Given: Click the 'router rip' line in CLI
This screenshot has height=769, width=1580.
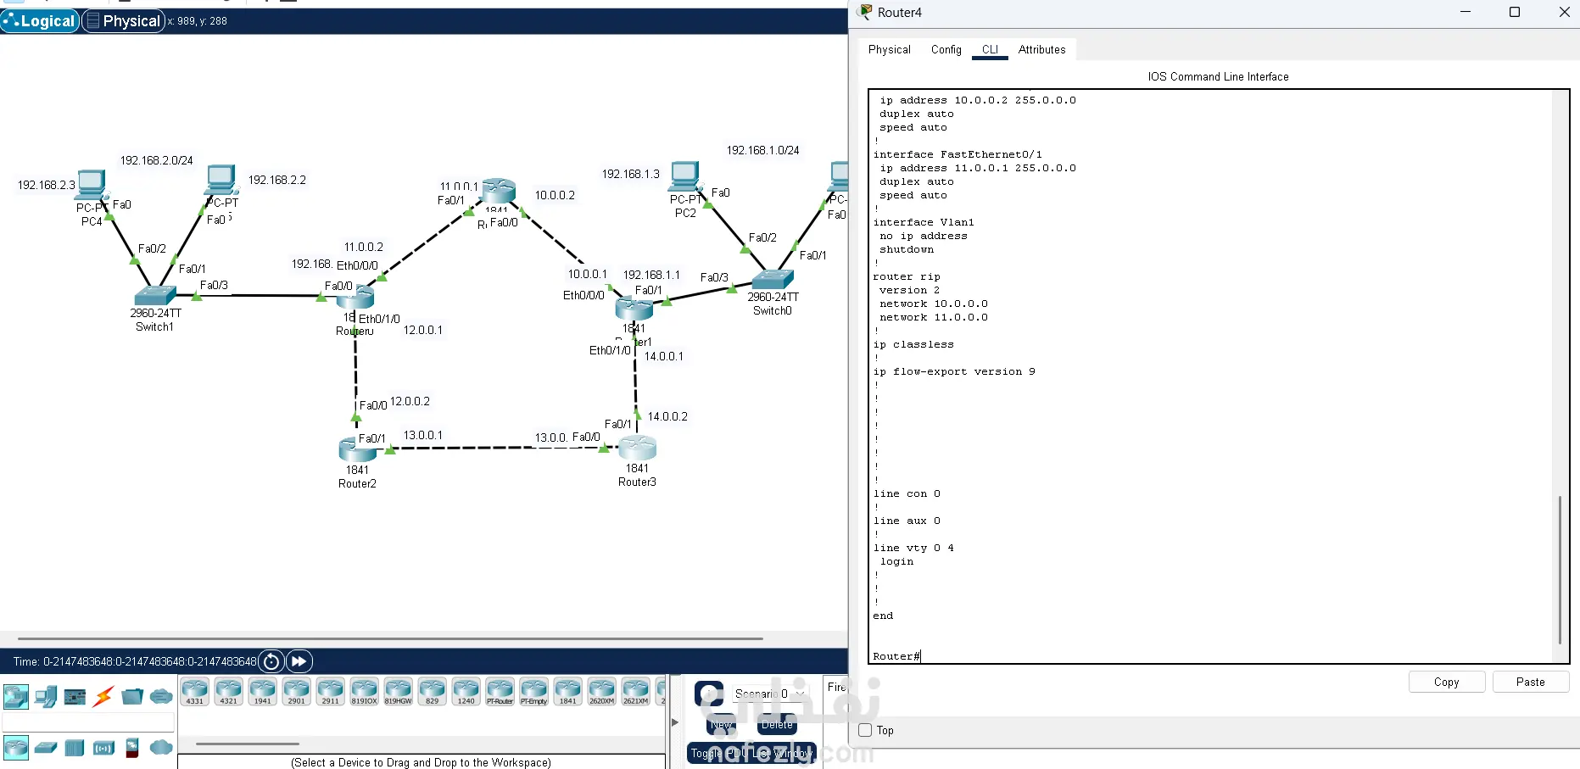Looking at the screenshot, I should coord(907,276).
